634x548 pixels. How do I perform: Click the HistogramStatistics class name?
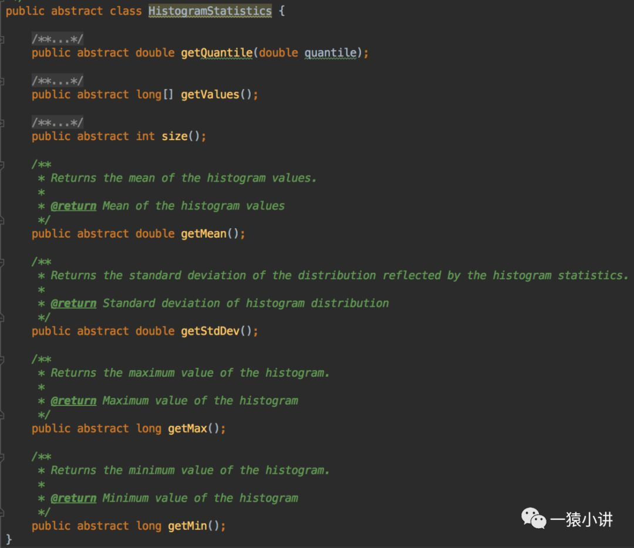[210, 11]
